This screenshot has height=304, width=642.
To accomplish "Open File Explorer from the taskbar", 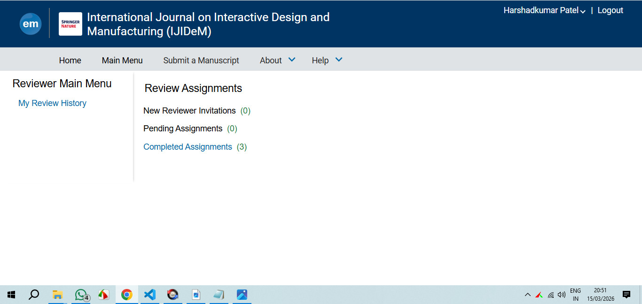I will (x=57, y=295).
